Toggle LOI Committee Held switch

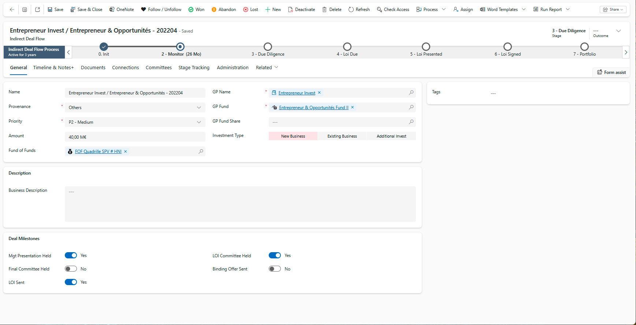pyautogui.click(x=275, y=255)
